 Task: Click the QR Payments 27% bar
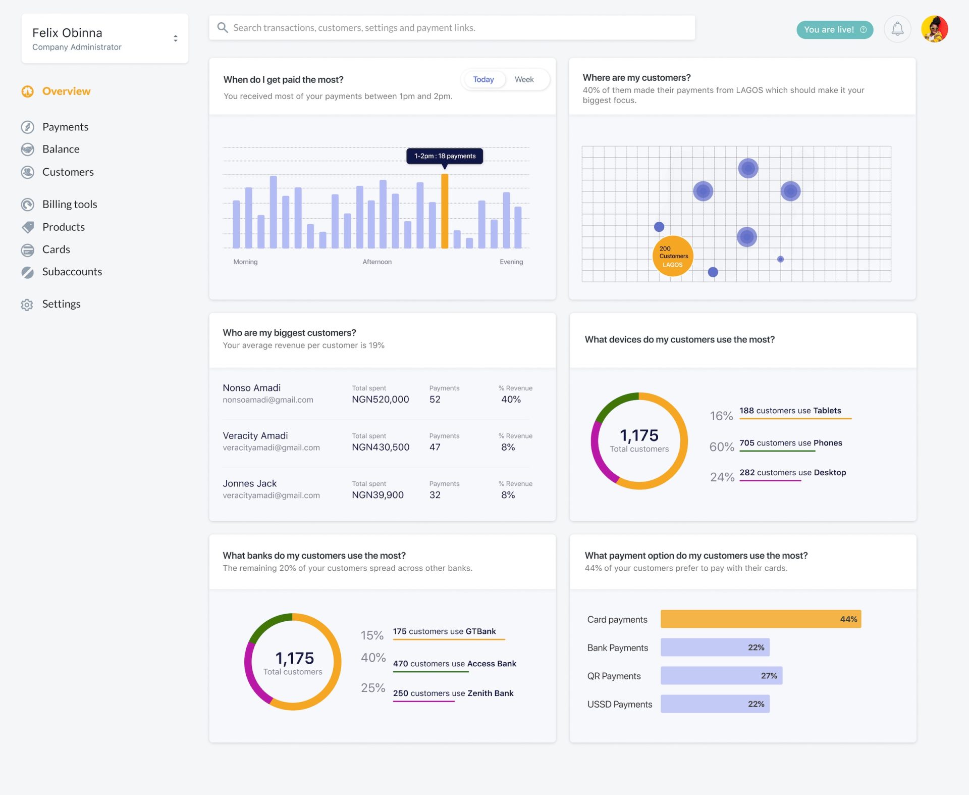[x=721, y=676]
